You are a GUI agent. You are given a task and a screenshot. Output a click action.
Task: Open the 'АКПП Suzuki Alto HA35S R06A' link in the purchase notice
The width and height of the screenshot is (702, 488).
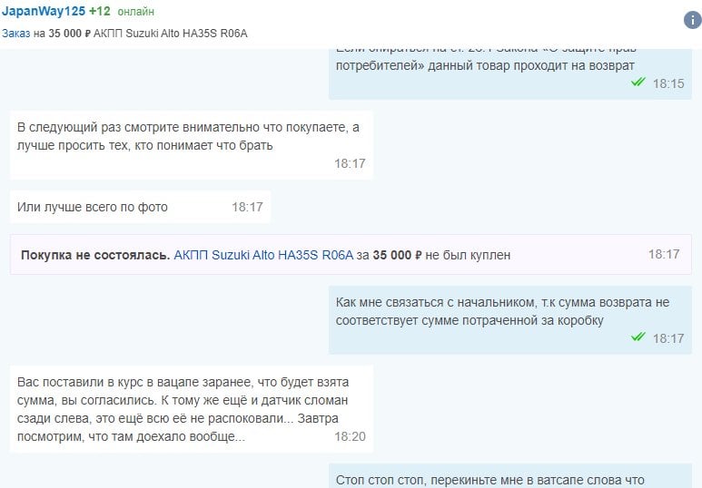click(x=263, y=255)
